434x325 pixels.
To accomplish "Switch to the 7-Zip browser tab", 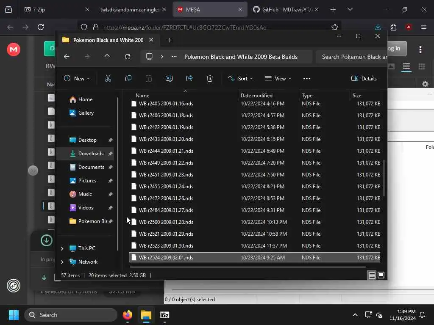I will (x=56, y=9).
